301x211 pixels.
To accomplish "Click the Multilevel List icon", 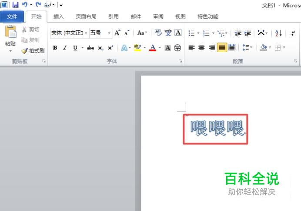I will 221,33.
